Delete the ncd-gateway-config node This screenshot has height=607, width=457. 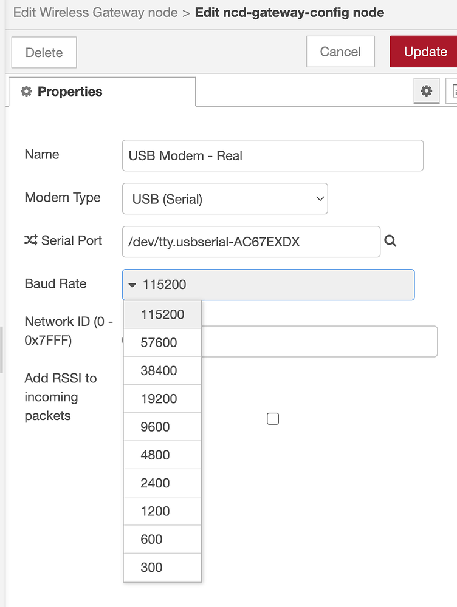click(x=43, y=53)
